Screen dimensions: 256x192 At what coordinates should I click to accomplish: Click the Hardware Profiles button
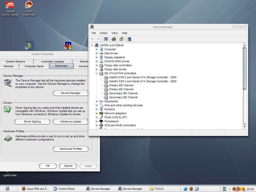(x=71, y=149)
